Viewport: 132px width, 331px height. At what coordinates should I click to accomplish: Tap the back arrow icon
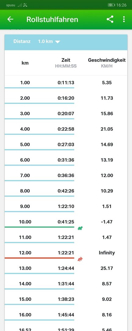10,19
